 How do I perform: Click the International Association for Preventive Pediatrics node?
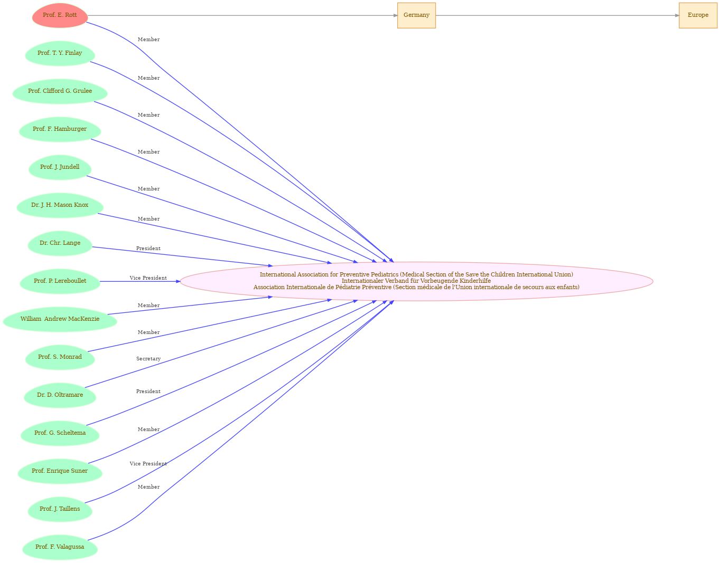(x=416, y=281)
